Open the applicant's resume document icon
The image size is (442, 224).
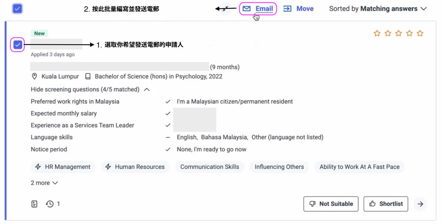34,204
